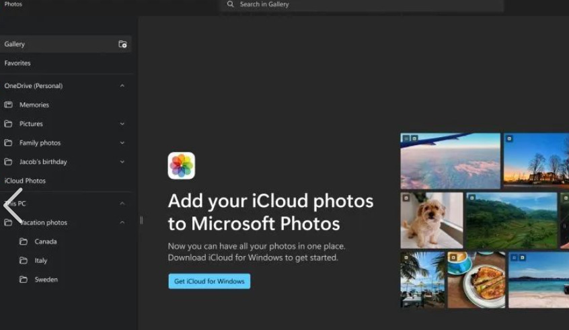
Task: Click the Italy folder icon
Action: [24, 260]
